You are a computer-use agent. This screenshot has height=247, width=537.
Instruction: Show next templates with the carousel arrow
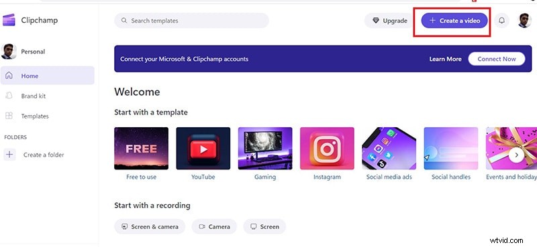pos(516,155)
